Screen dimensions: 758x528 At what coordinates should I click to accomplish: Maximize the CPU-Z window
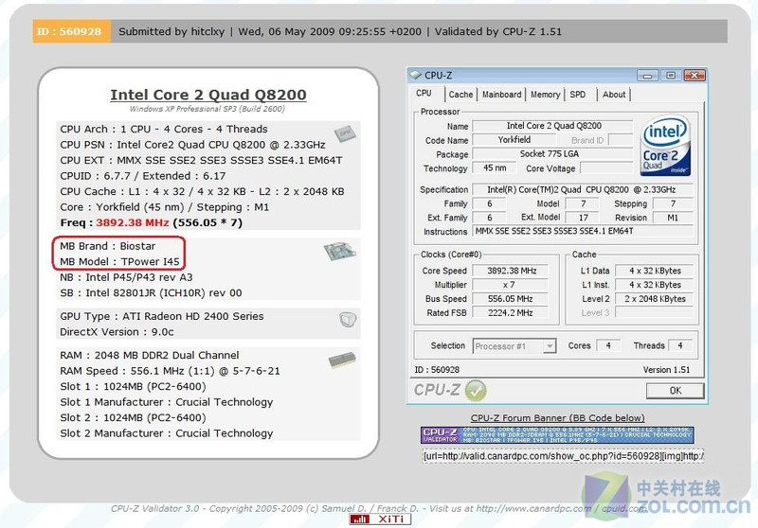[x=671, y=76]
